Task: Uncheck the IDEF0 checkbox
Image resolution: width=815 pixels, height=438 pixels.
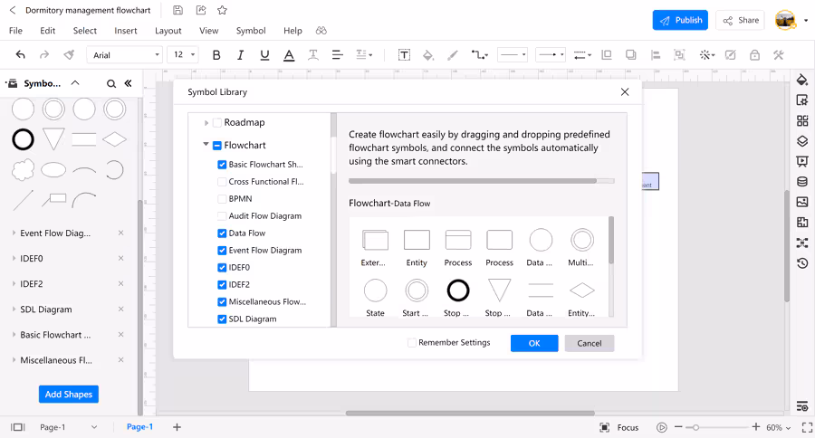Action: coord(222,268)
